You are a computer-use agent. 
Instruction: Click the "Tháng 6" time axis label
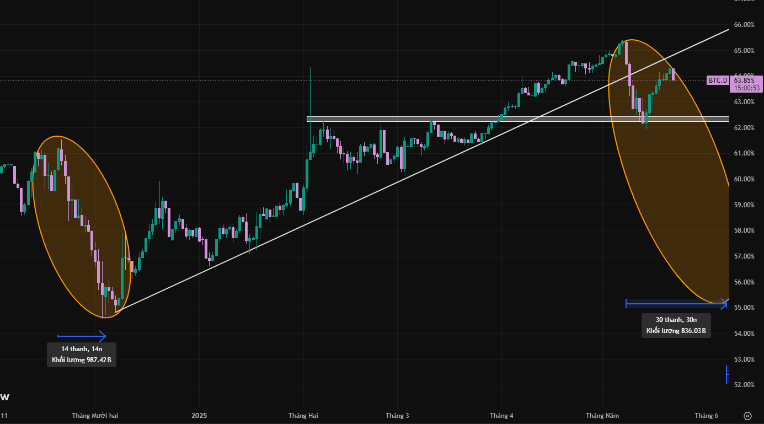coord(706,416)
